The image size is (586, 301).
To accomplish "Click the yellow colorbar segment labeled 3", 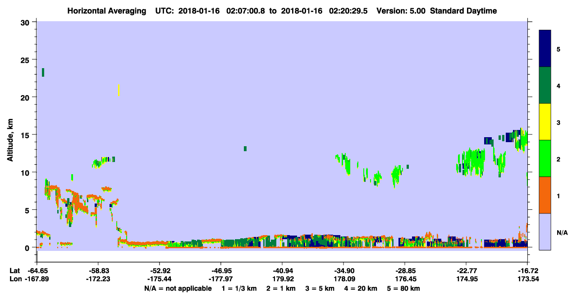I will (545, 122).
